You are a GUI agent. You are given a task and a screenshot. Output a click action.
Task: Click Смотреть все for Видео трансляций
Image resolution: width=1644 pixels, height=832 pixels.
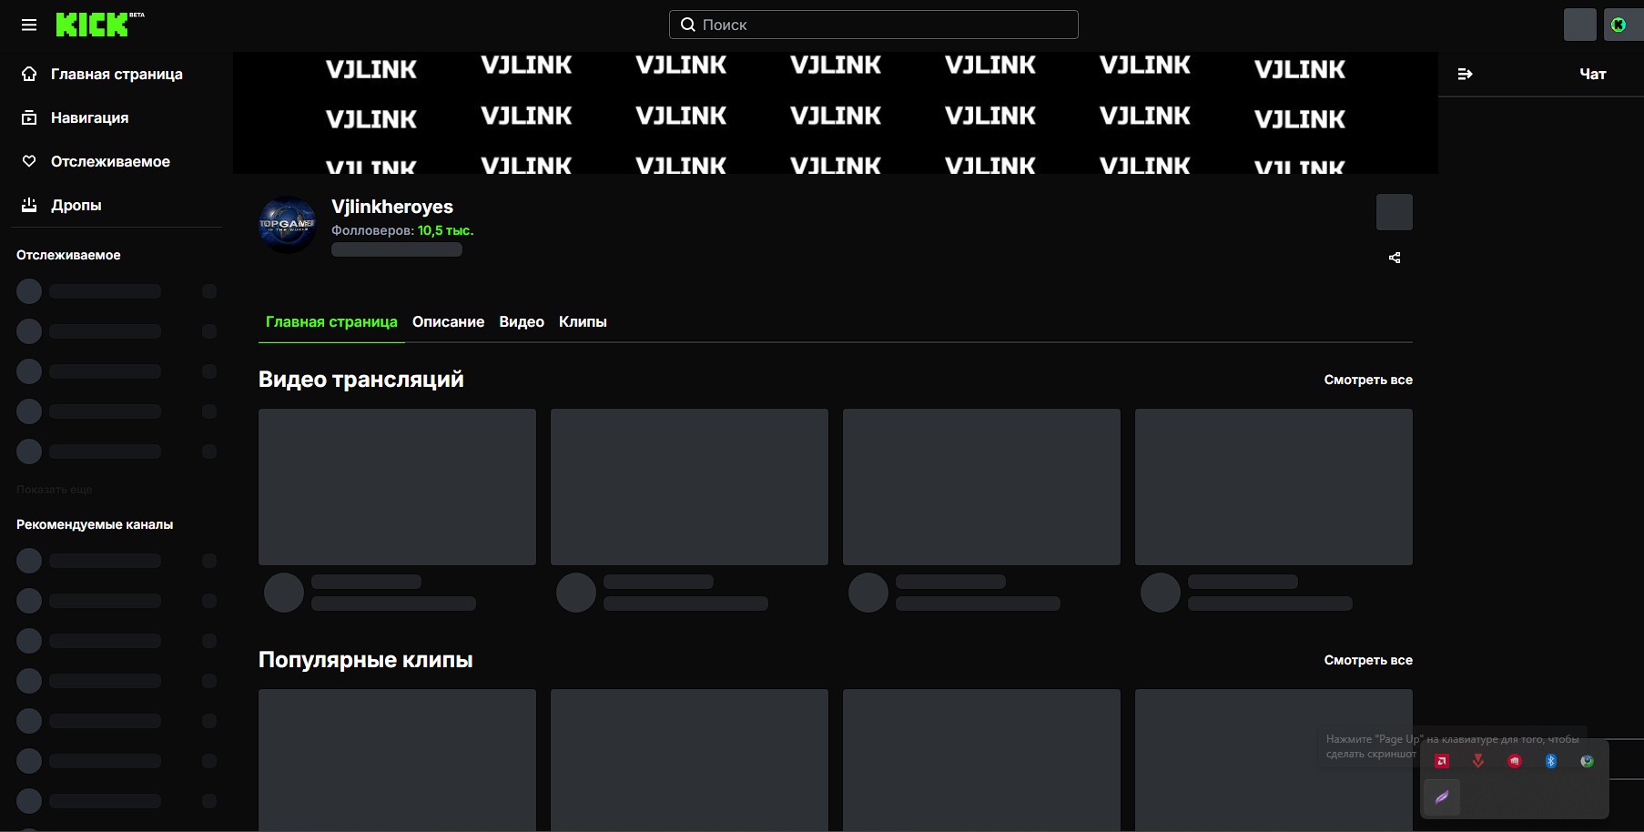[x=1368, y=380]
